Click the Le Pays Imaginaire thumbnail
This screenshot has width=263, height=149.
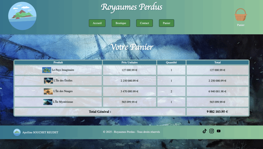pyautogui.click(x=47, y=70)
